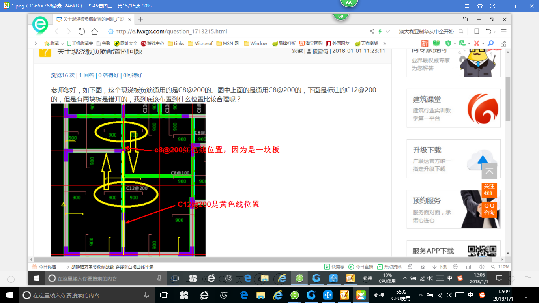Open the 淘宝团购 bookmark
The width and height of the screenshot is (539, 303).
click(x=311, y=43)
